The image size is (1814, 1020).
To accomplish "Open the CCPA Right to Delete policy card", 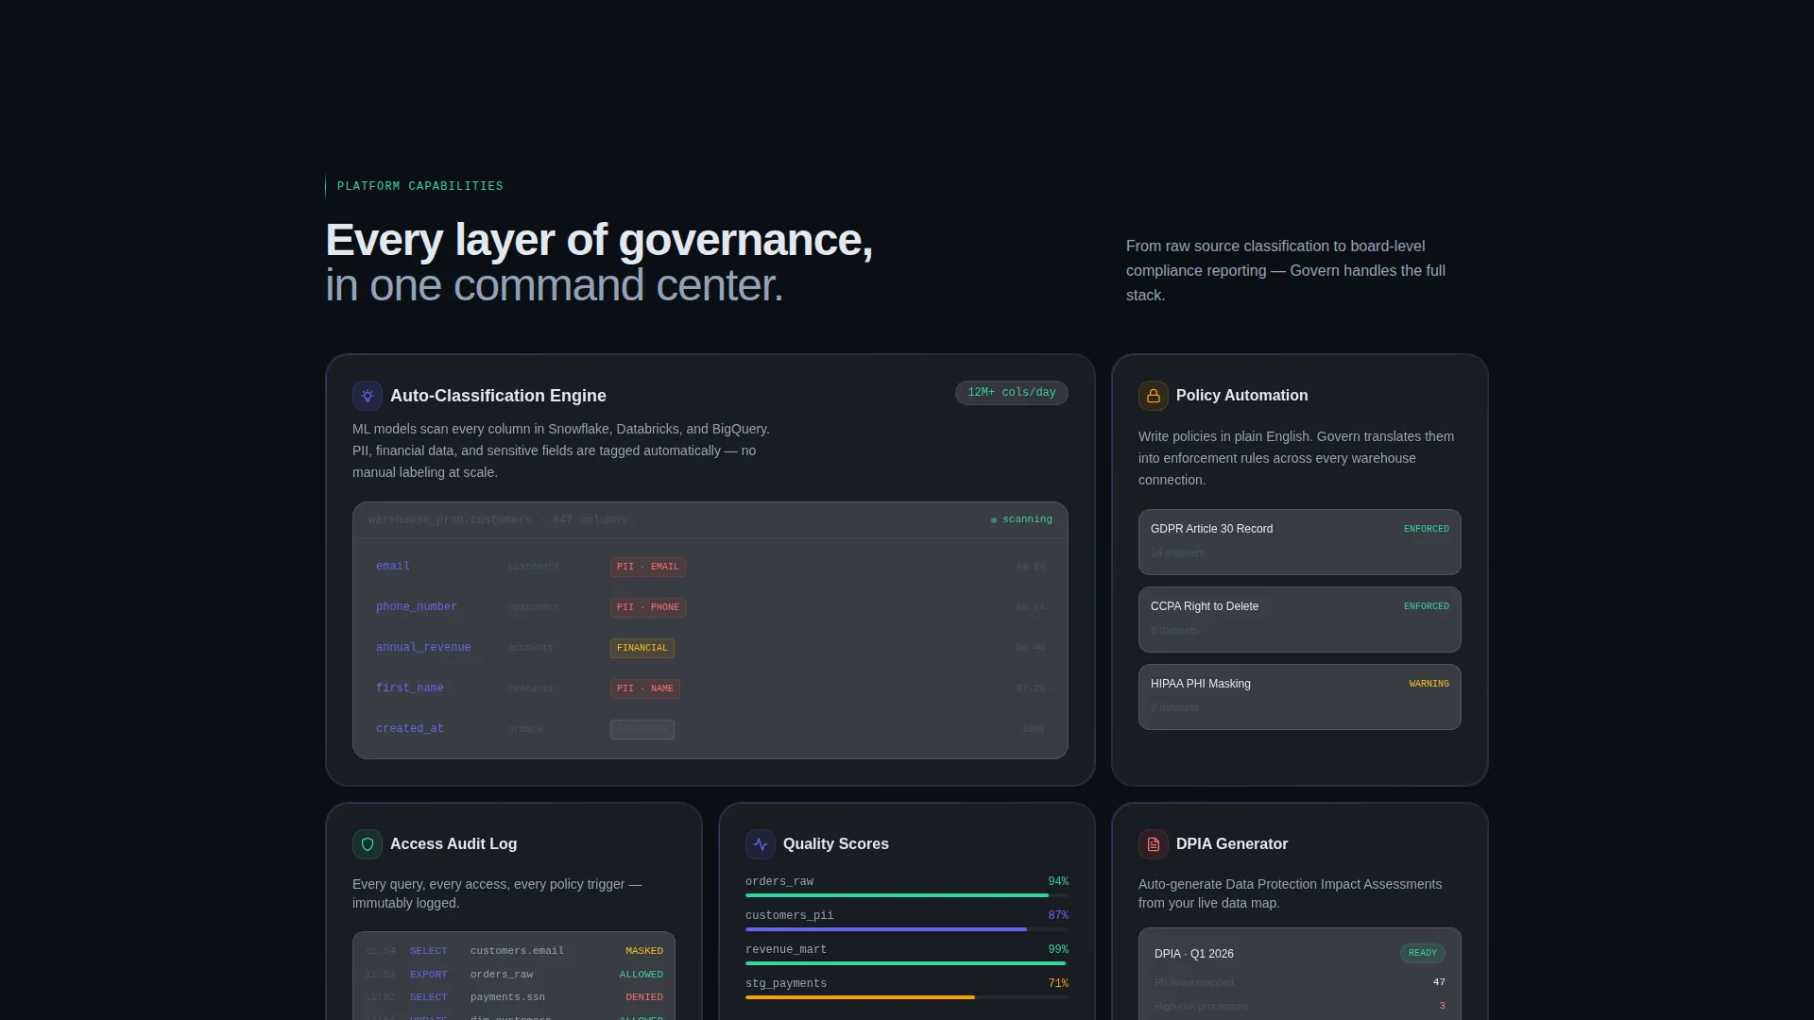I will coord(1300,620).
